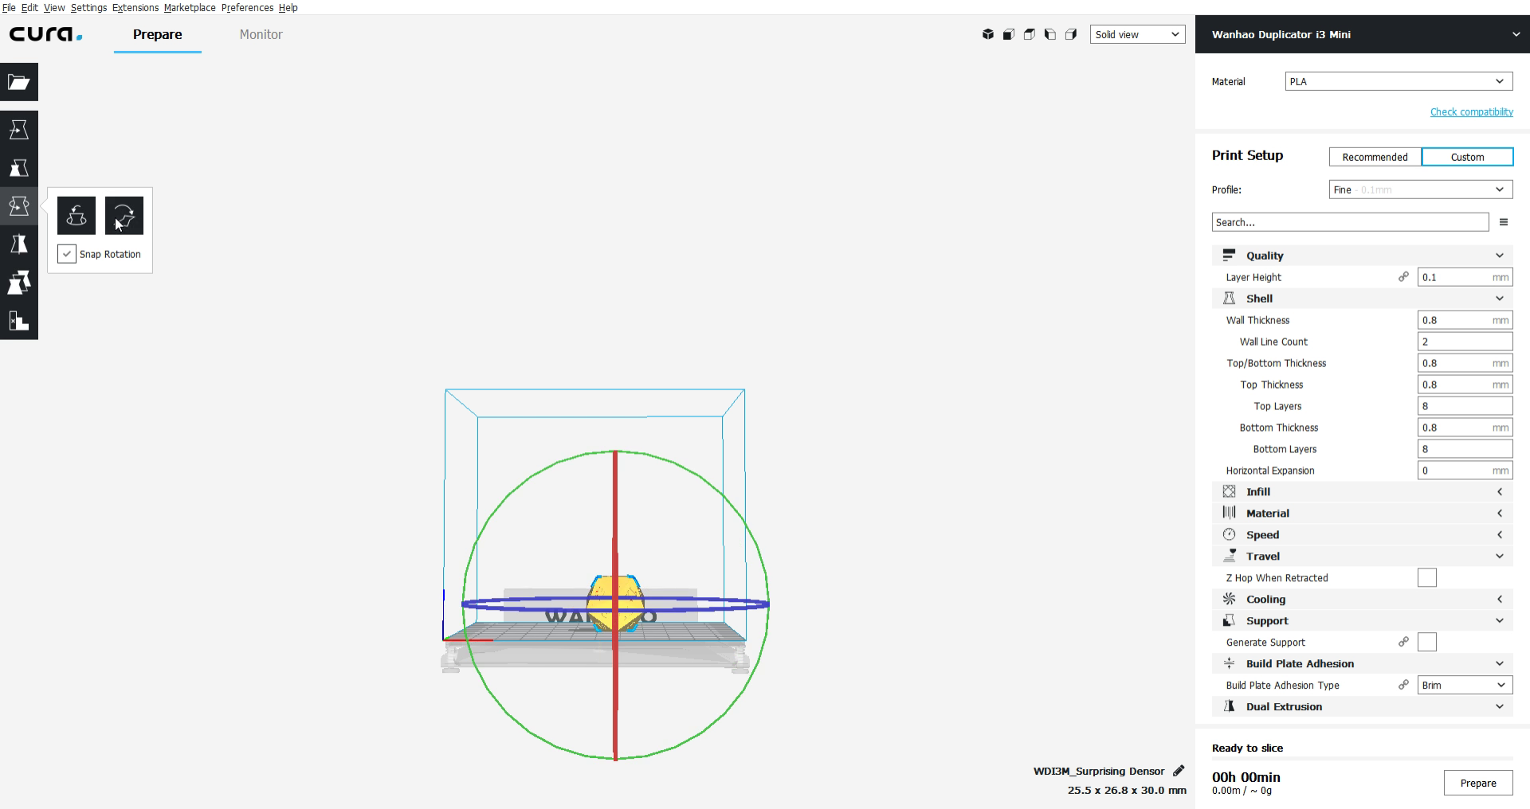The image size is (1530, 809).
Task: Open the File menu
Action: click(9, 7)
